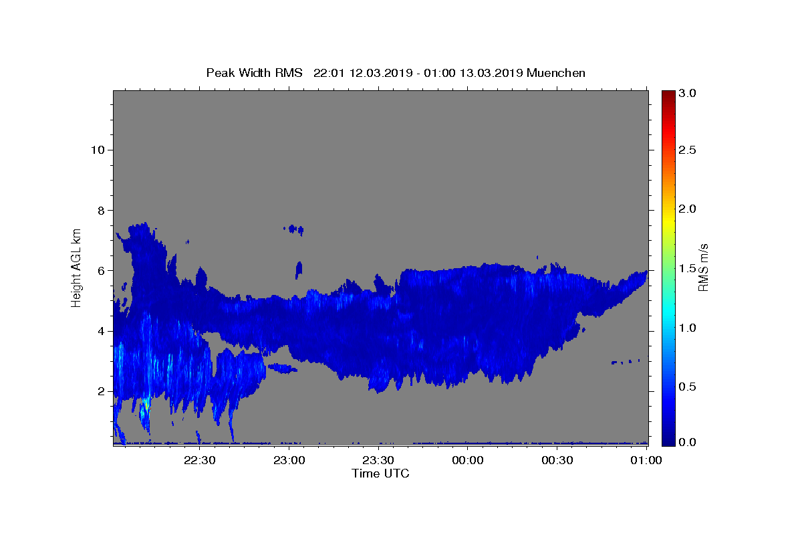Viewport: 802px width, 535px height.
Task: Click the colorbar value 0.5
Action: (688, 387)
